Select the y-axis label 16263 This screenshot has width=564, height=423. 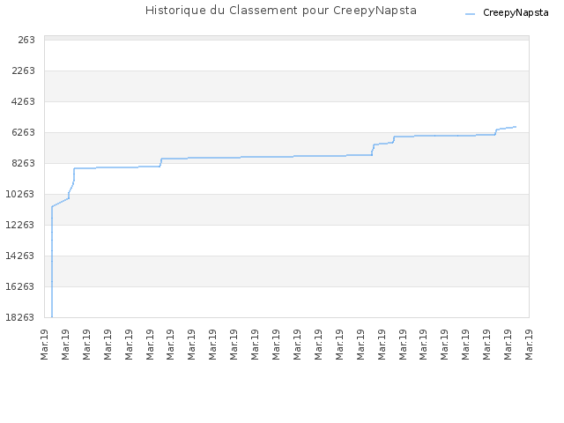pos(20,286)
